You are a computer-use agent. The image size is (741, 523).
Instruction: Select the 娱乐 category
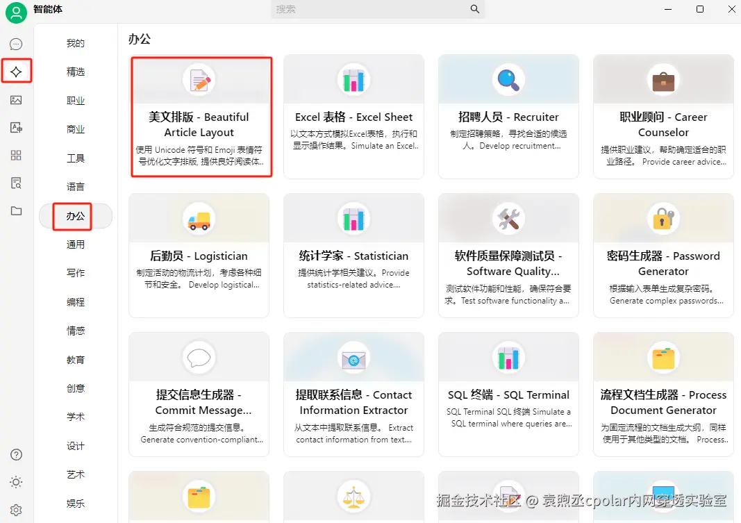pyautogui.click(x=76, y=503)
